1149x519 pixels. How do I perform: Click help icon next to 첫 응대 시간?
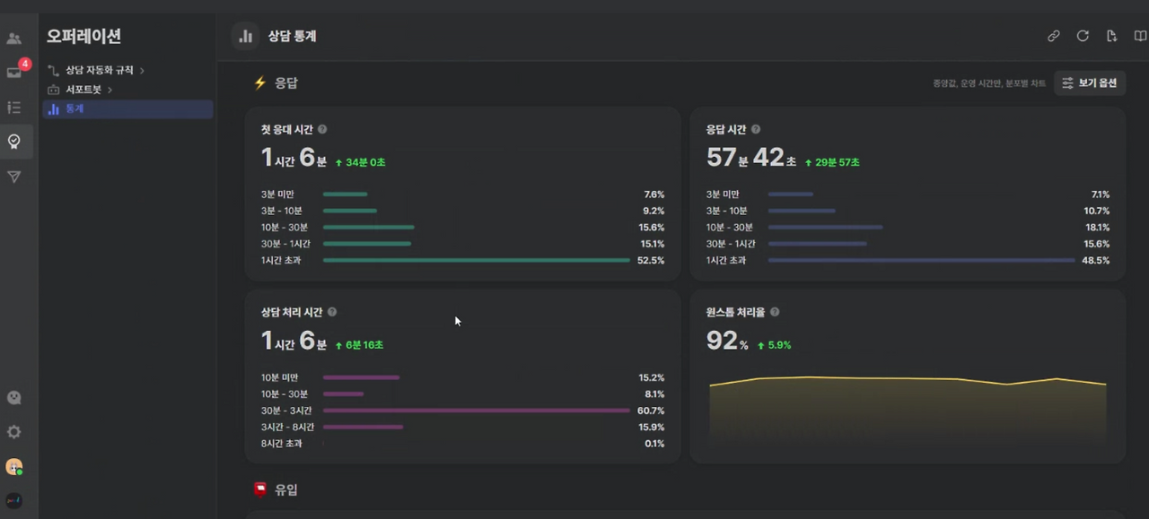322,129
